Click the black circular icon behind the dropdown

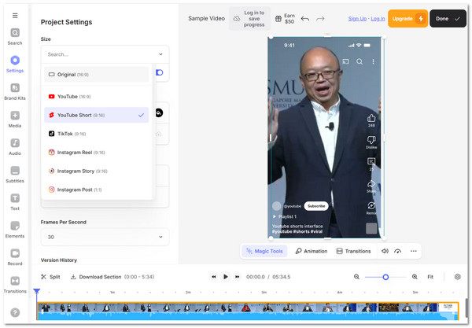159,112
